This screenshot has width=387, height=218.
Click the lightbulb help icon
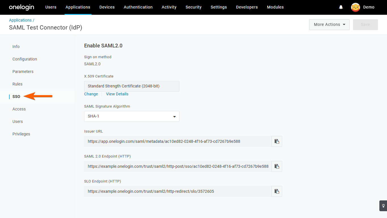pyautogui.click(x=383, y=206)
